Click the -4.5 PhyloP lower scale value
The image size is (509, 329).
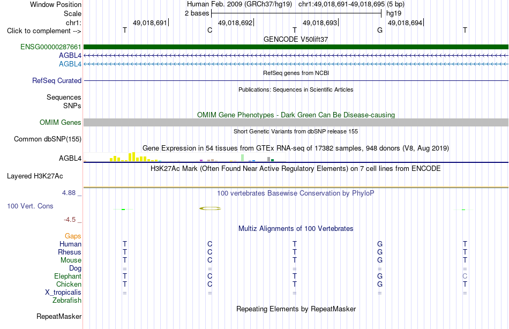click(70, 220)
